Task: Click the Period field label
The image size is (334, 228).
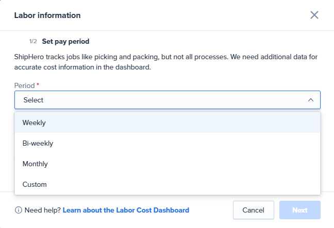Action: click(x=24, y=85)
